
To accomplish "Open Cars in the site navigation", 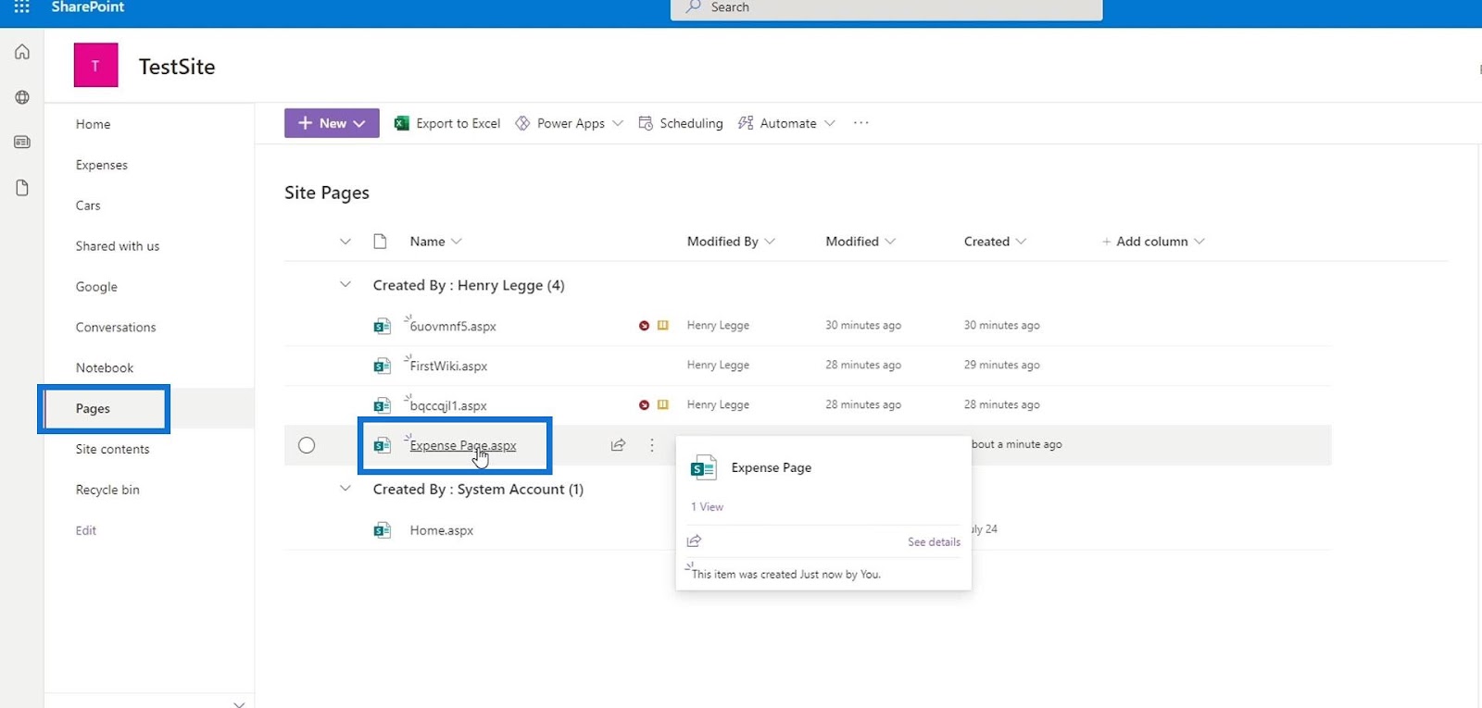I will 88,205.
